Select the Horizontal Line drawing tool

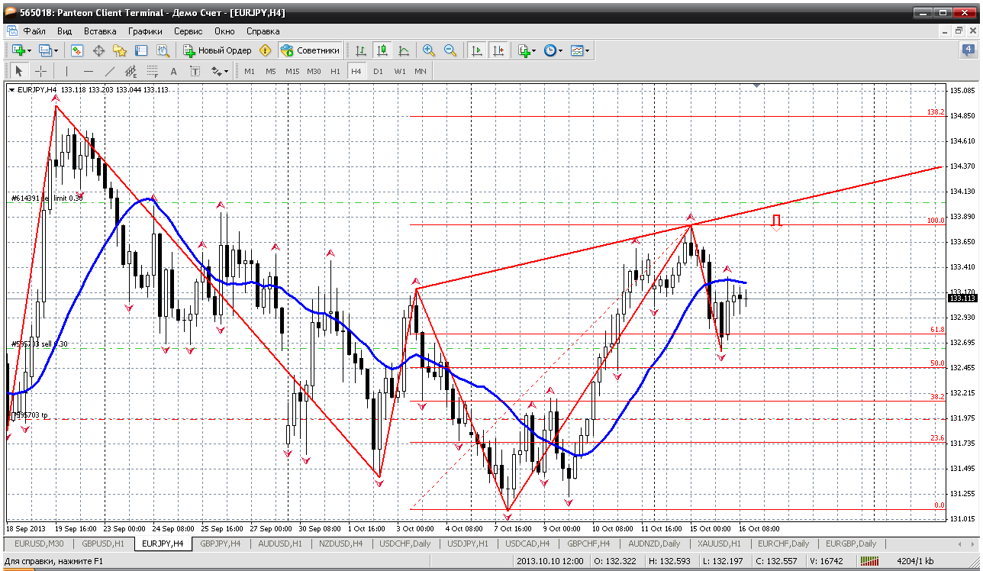[88, 71]
